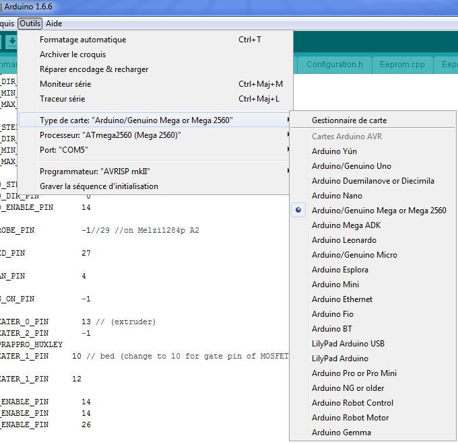Open the Outils menu
Screen dimensions: 458x444
coord(30,24)
